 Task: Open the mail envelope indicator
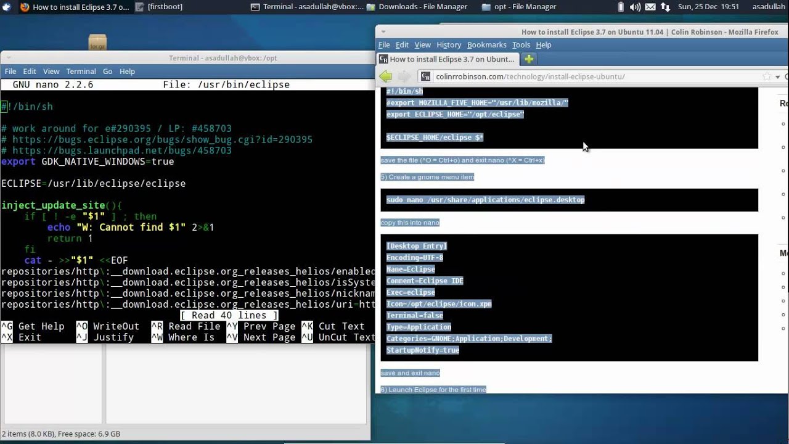(651, 7)
